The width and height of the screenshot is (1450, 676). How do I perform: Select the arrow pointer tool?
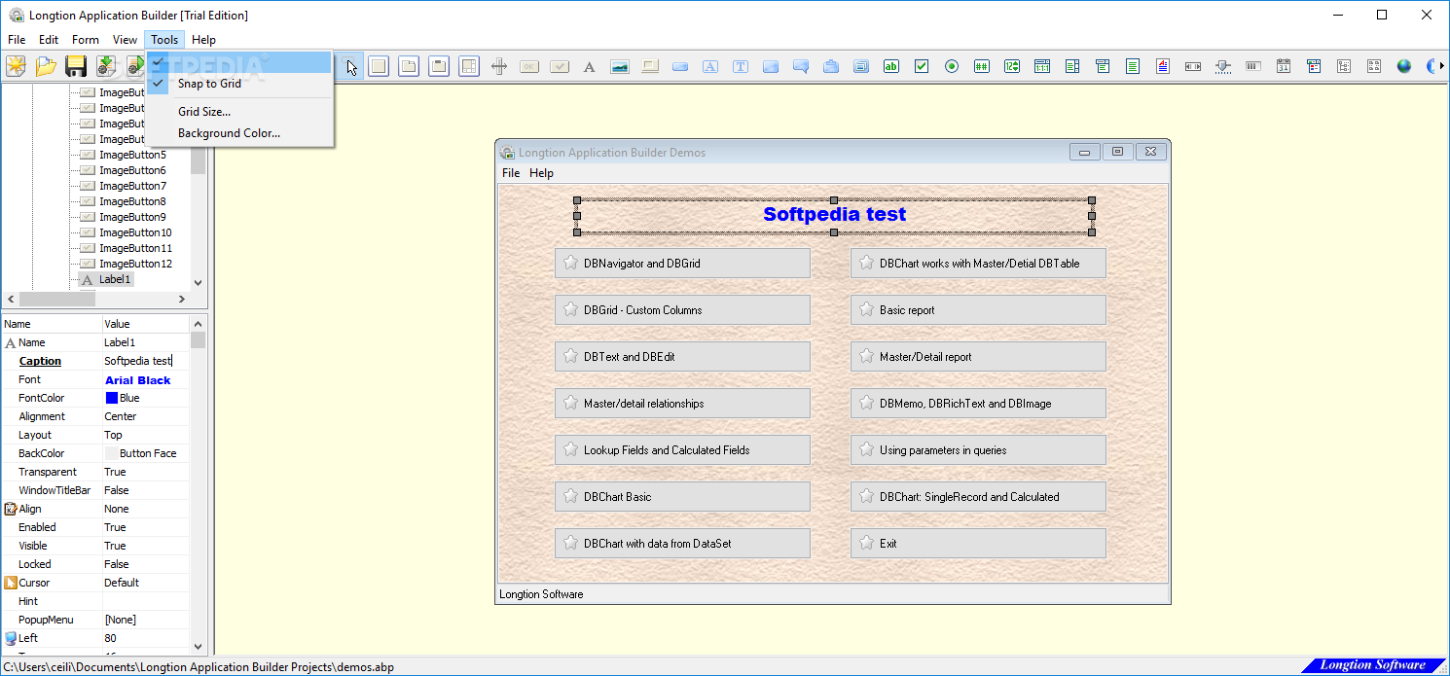(x=351, y=66)
